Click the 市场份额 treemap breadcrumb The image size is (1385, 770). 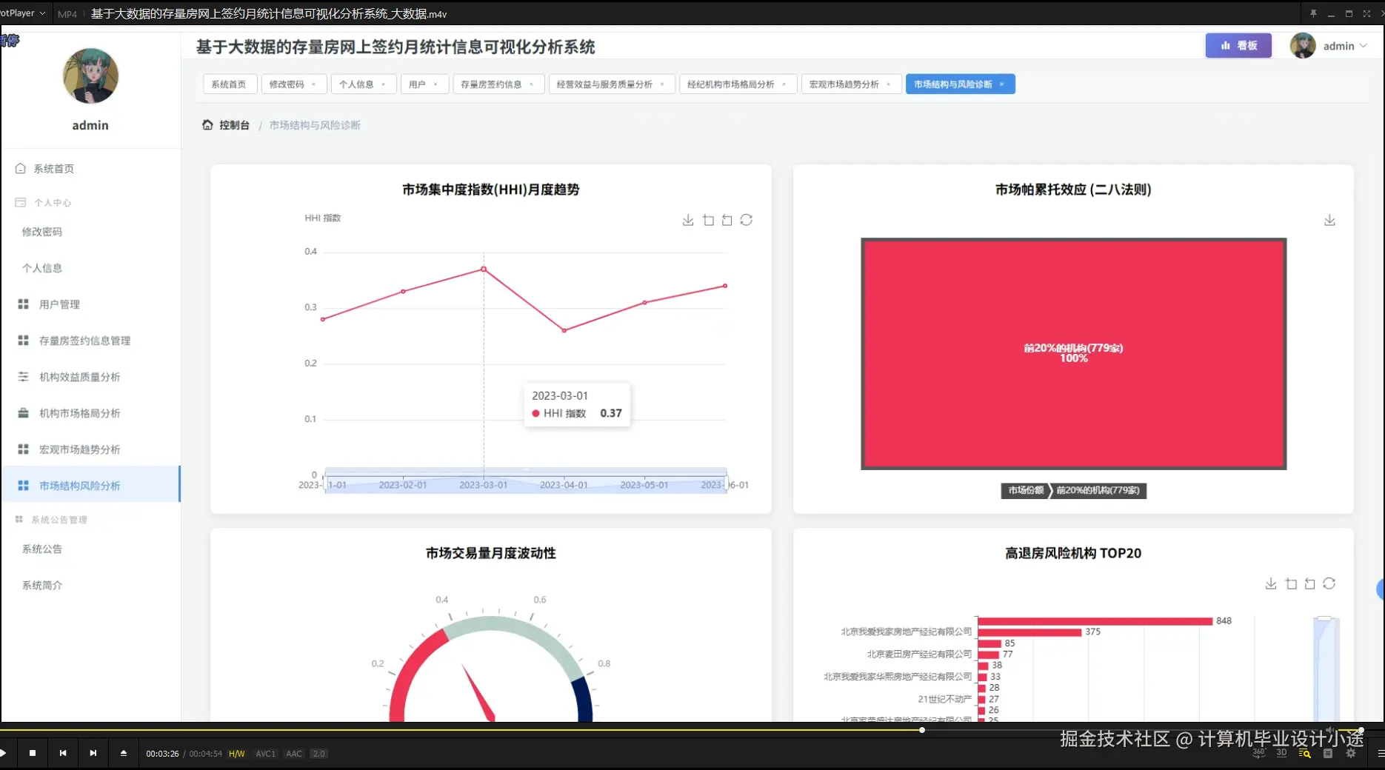click(x=1026, y=490)
